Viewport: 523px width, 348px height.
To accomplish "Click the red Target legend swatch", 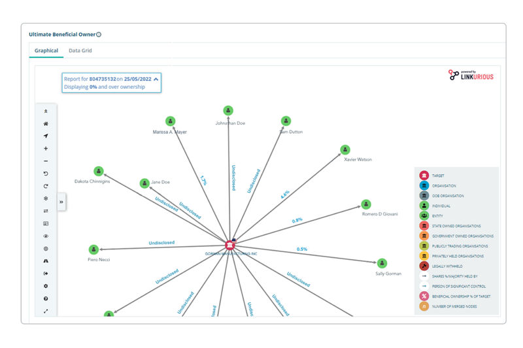I will (424, 176).
